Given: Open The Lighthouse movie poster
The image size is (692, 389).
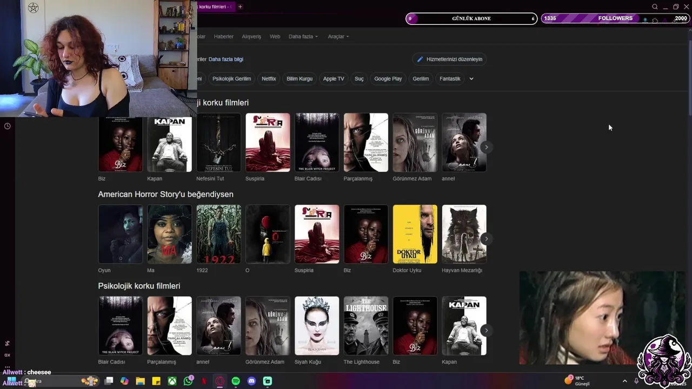Looking at the screenshot, I should [366, 326].
